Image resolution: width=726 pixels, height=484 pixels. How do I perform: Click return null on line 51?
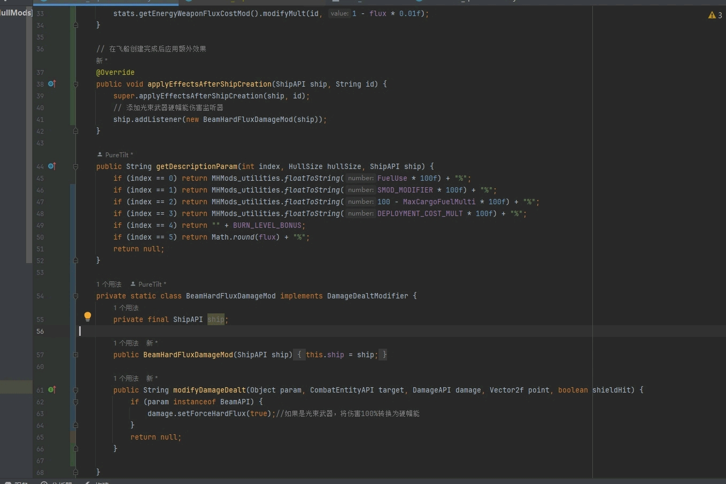point(137,249)
